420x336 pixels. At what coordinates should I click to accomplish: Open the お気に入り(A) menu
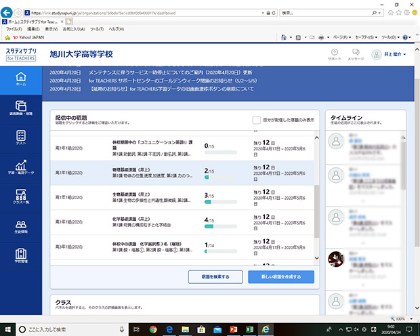coord(74,29)
